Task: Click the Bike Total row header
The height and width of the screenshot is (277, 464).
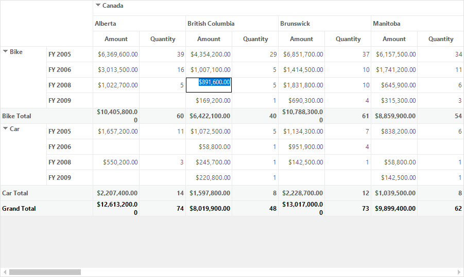Action: (x=46, y=116)
